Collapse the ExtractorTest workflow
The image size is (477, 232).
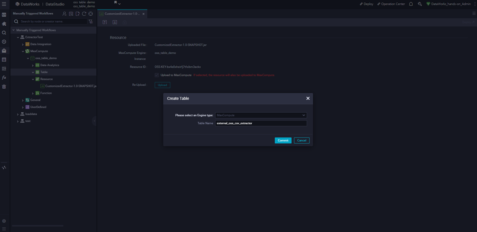[18, 37]
